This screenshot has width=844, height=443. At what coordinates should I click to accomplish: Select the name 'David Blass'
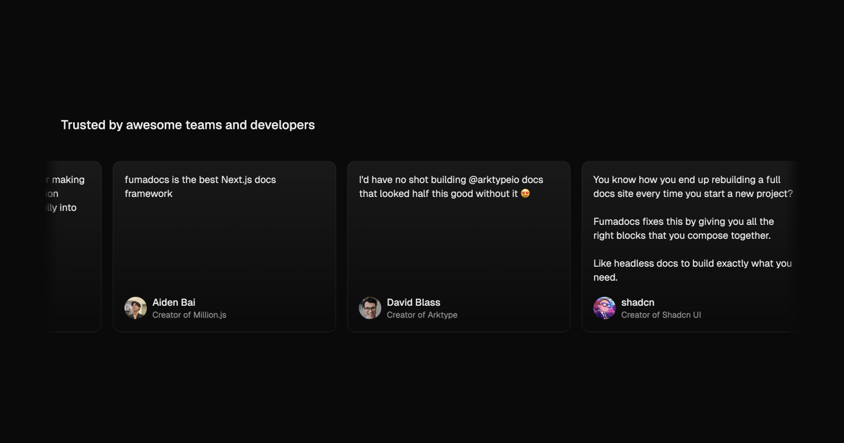pyautogui.click(x=414, y=302)
